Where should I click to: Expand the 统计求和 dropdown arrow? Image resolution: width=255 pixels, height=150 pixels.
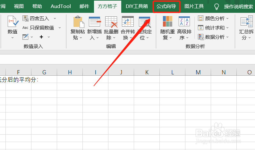point(227,28)
